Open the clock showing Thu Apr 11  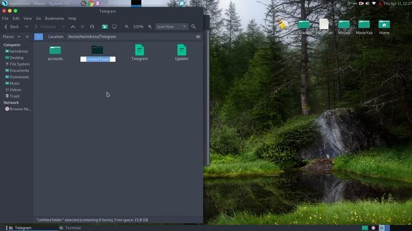[x=397, y=3]
